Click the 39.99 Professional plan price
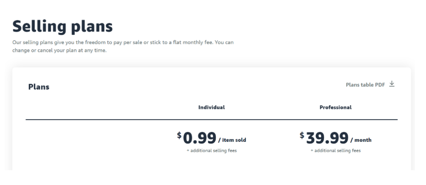Image resolution: width=426 pixels, height=185 pixels. (327, 138)
